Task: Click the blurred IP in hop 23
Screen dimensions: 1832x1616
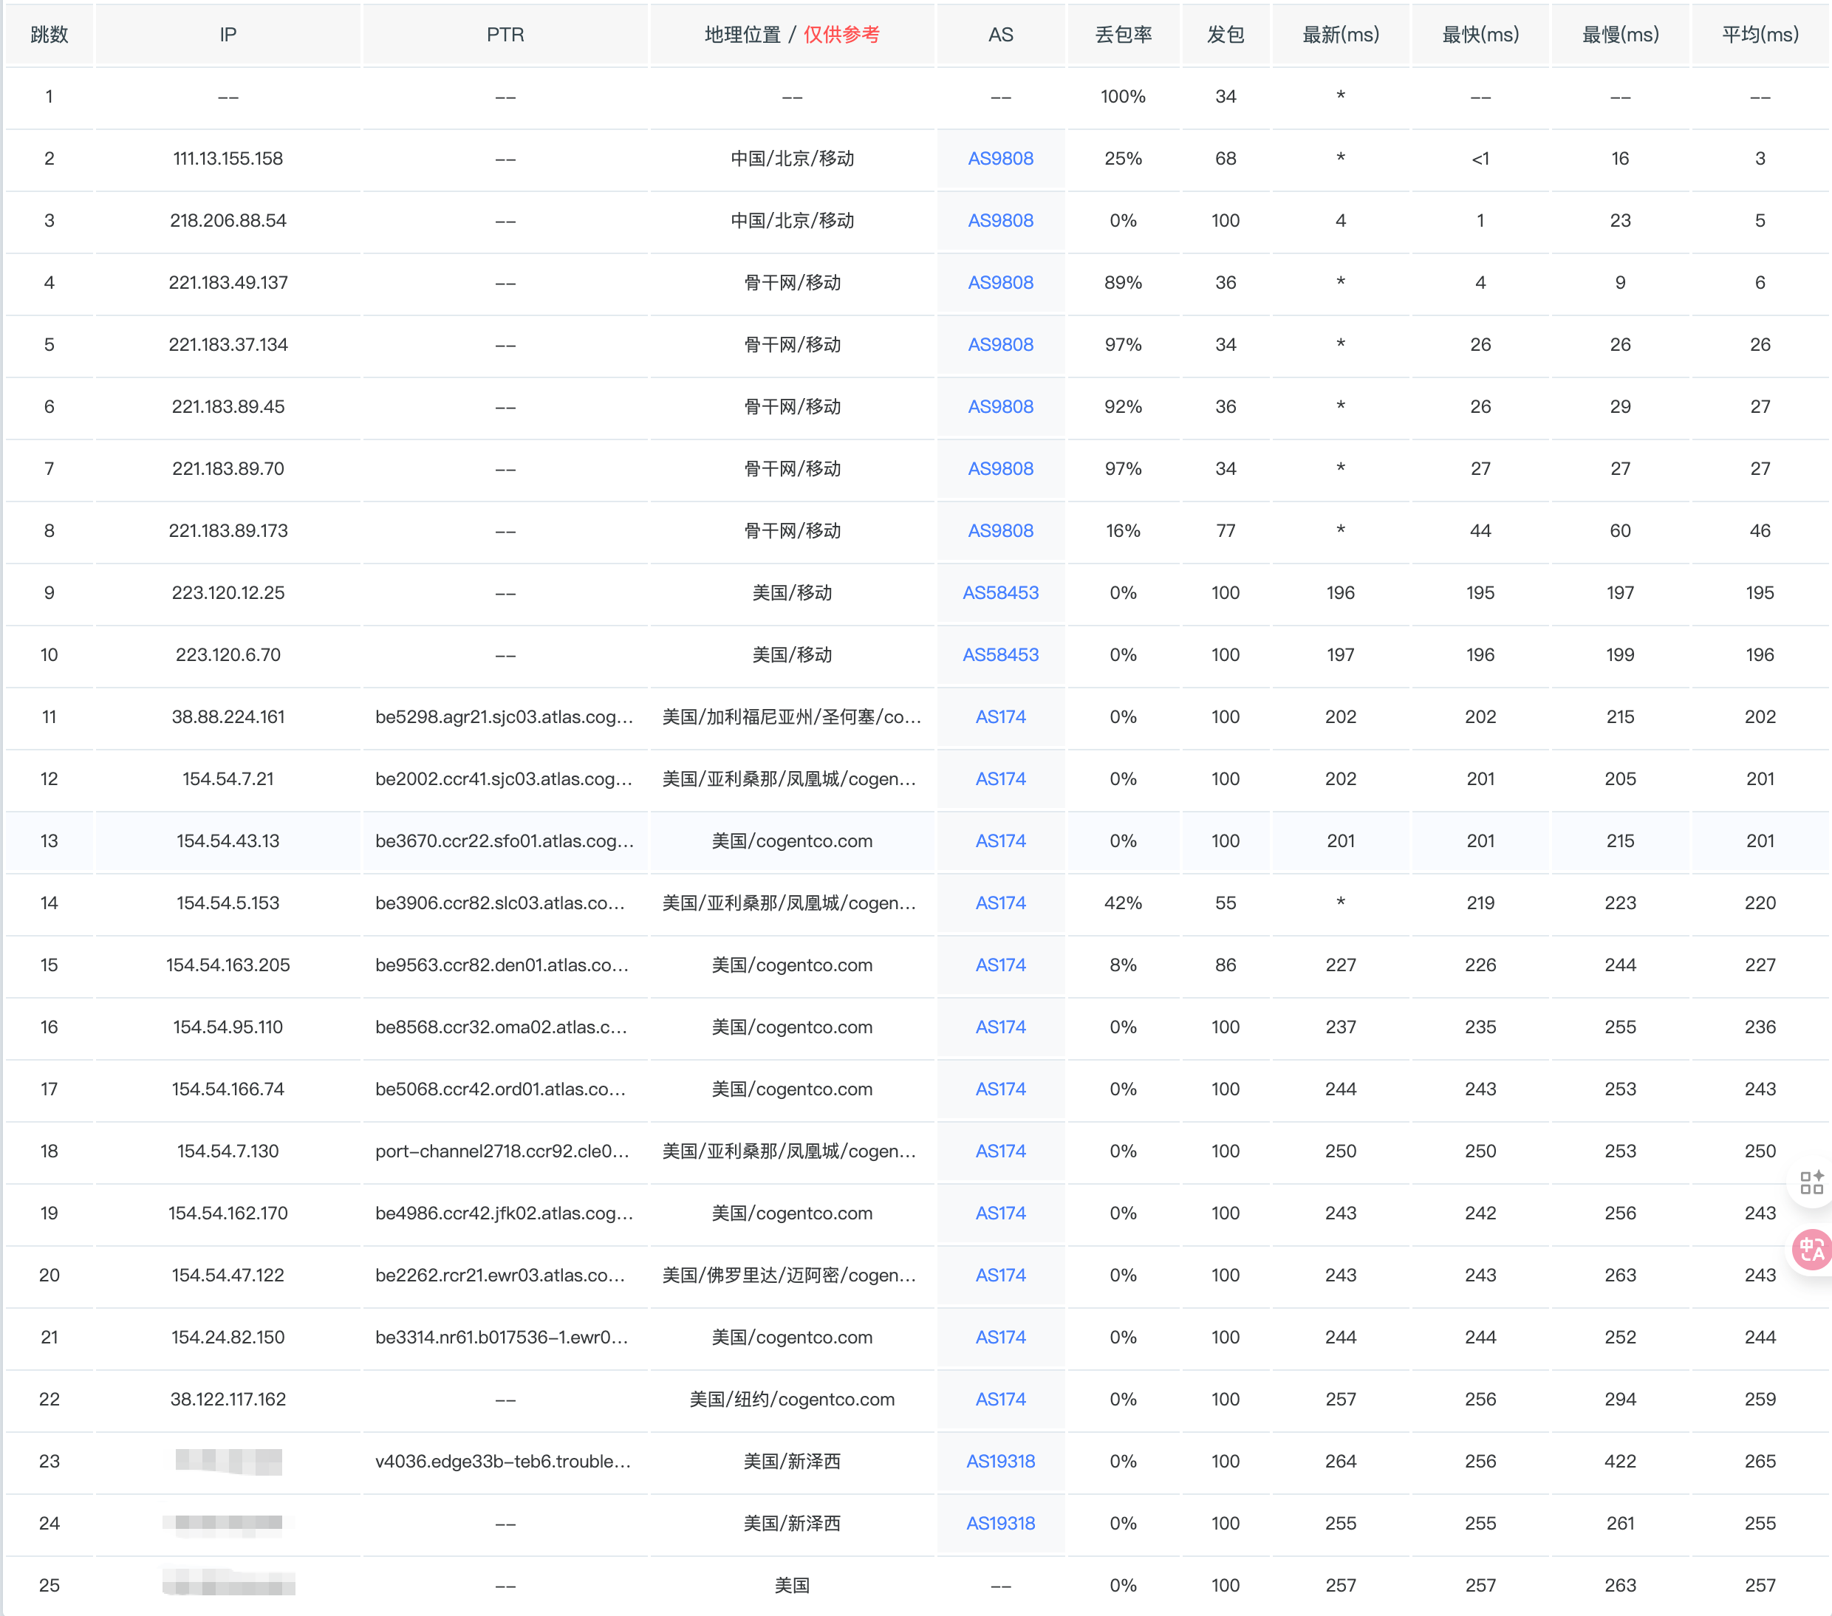Action: click(228, 1461)
